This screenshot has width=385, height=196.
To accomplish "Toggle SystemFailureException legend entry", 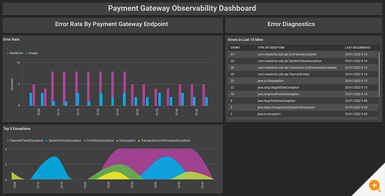I will [63, 141].
